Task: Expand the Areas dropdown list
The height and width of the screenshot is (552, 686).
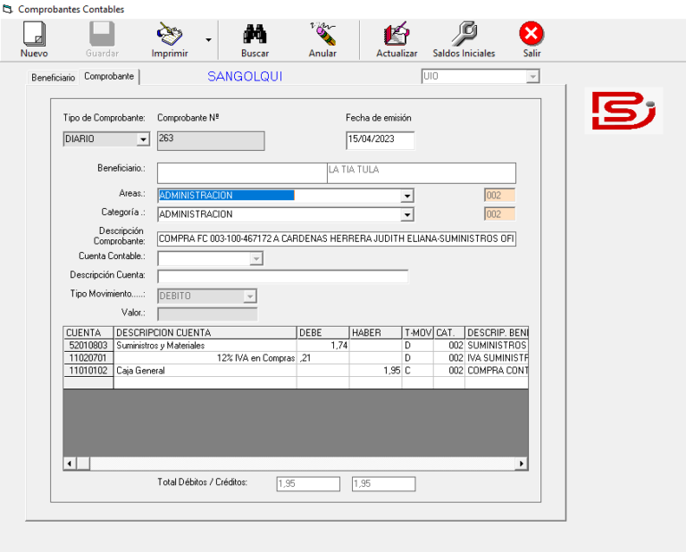Action: click(406, 196)
